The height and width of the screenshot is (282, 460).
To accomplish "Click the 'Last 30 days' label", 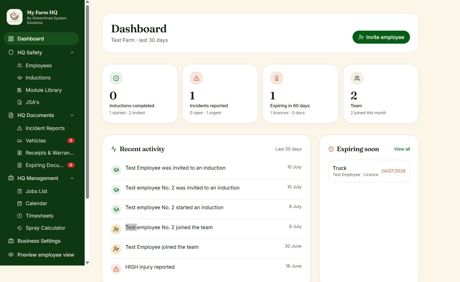I will click(x=288, y=149).
